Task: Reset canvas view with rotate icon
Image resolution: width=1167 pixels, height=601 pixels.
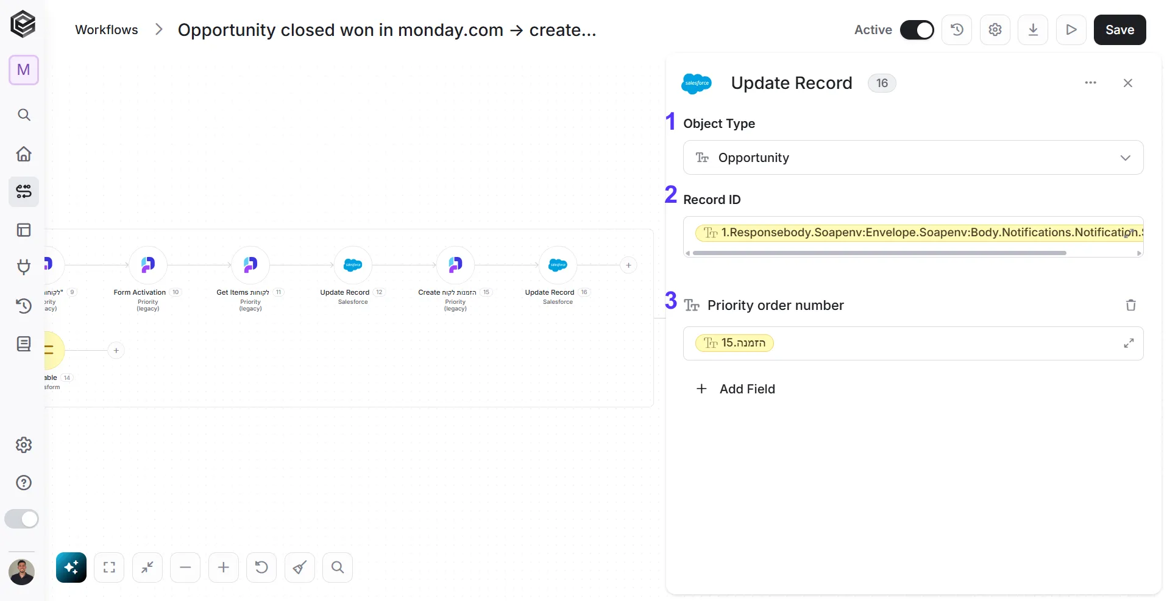Action: tap(261, 568)
